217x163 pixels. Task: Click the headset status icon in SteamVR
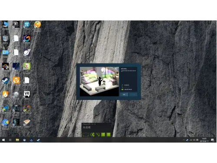pyautogui.click(x=85, y=135)
